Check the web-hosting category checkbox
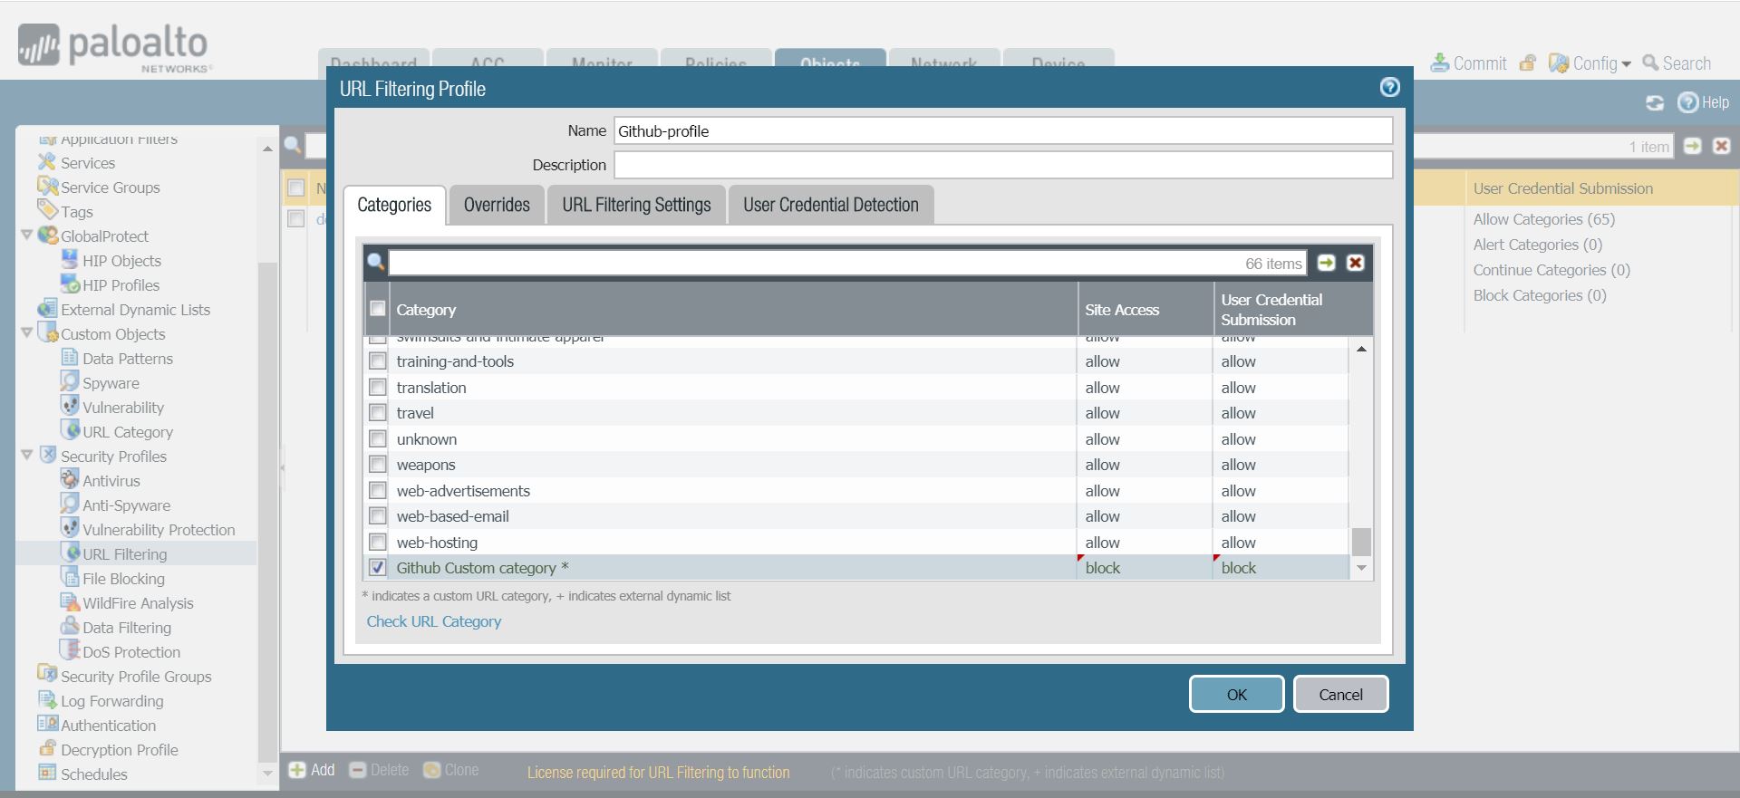 [378, 543]
